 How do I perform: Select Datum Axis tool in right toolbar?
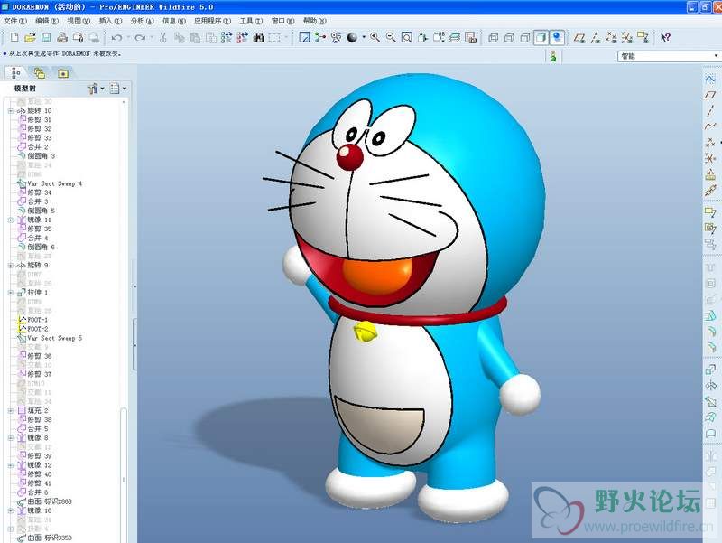coord(710,110)
